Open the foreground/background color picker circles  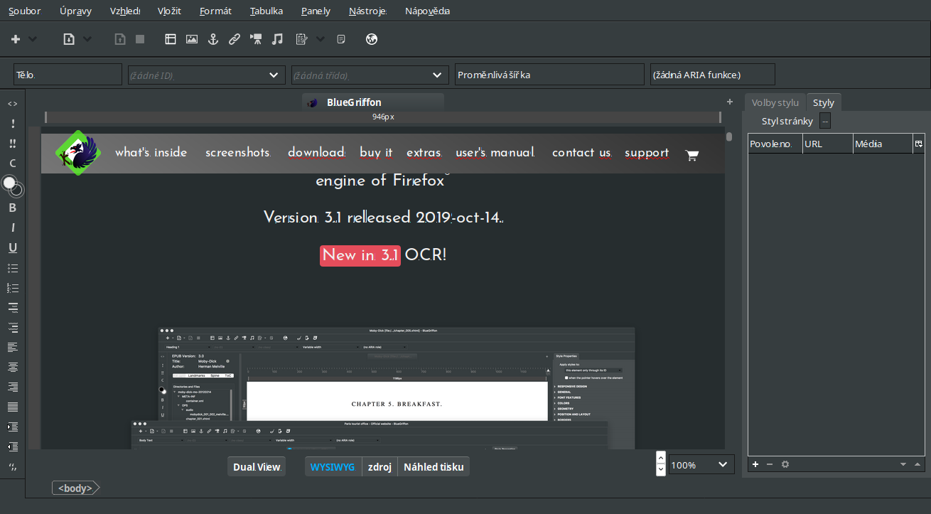pyautogui.click(x=13, y=186)
